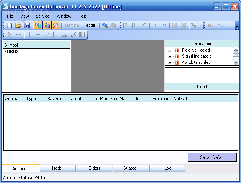Click indicators list scroll up arrow

[236, 50]
